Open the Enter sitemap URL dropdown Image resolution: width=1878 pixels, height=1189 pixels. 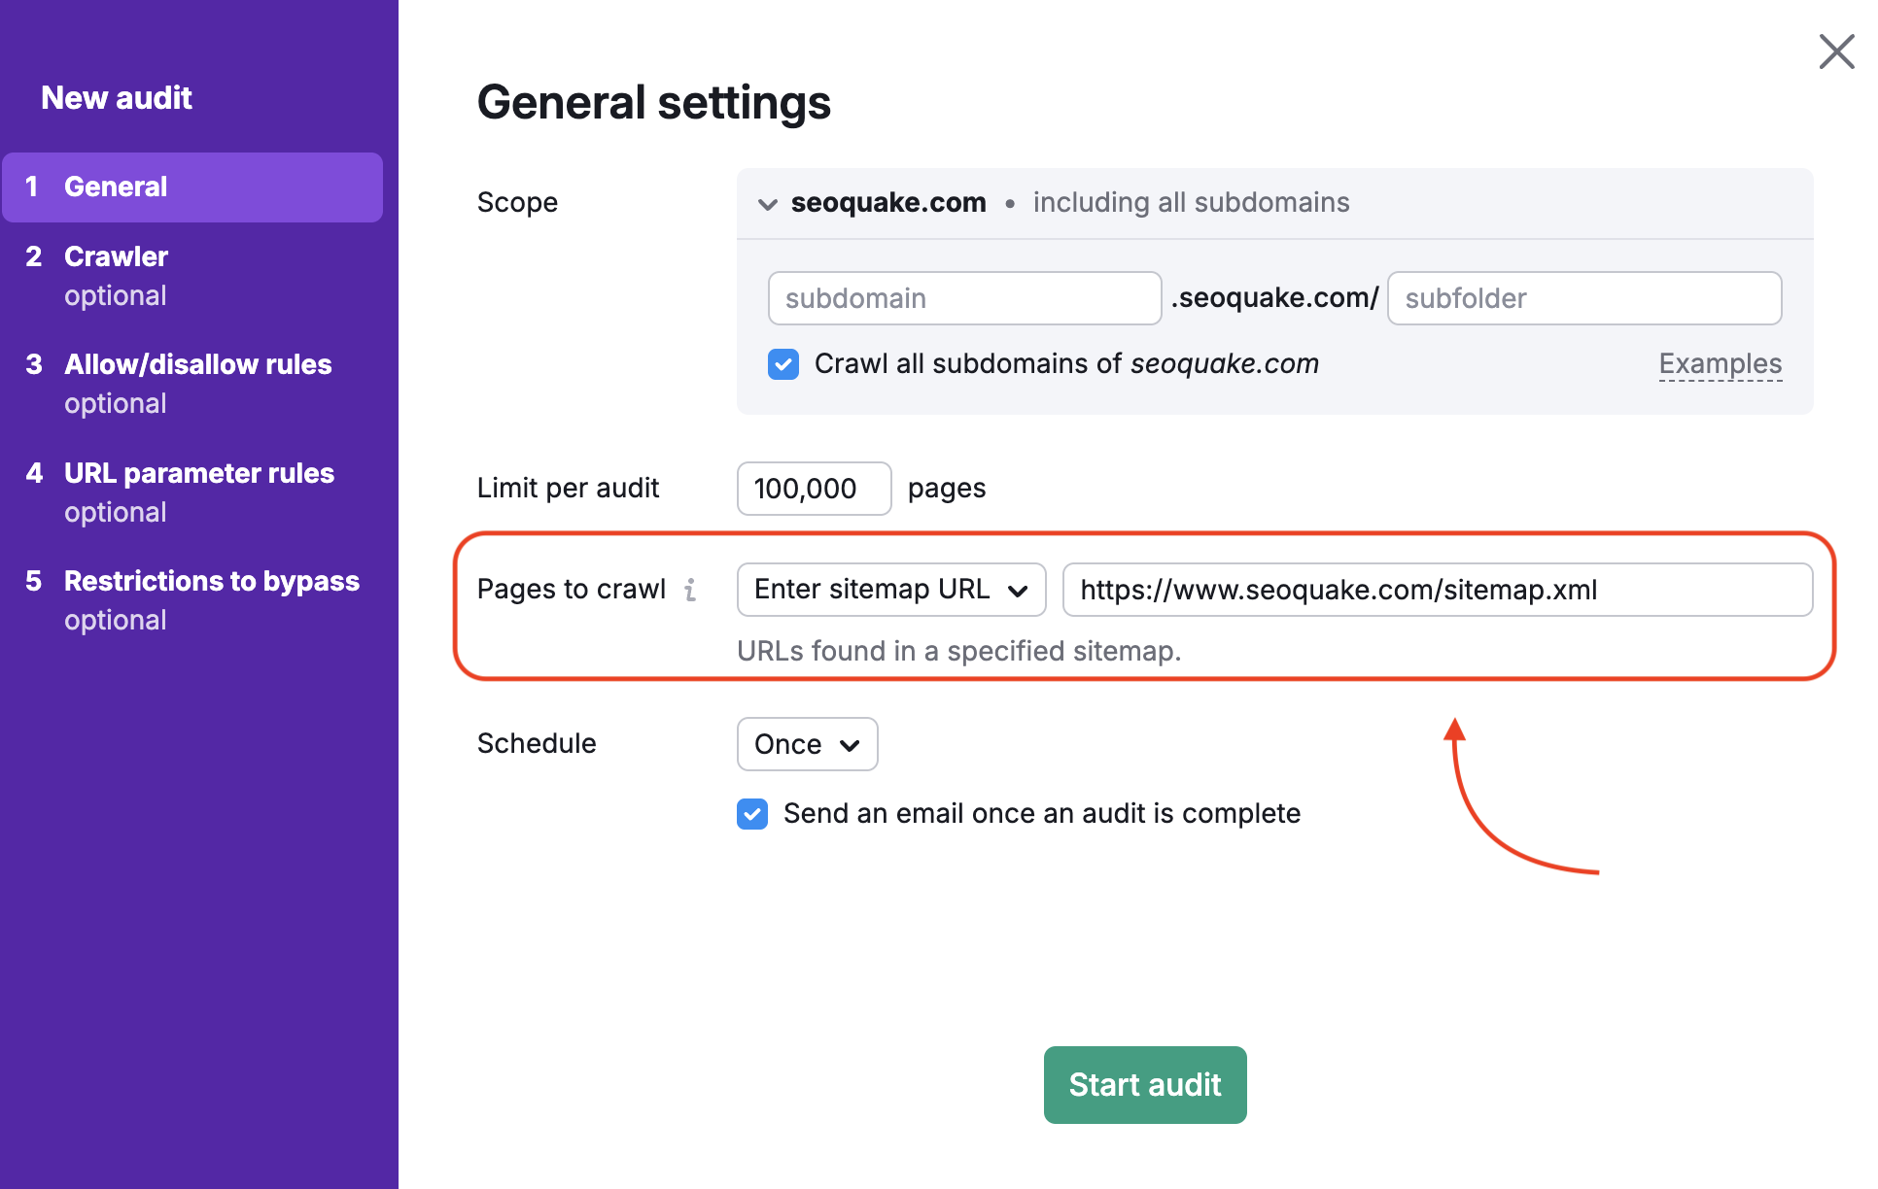(889, 590)
